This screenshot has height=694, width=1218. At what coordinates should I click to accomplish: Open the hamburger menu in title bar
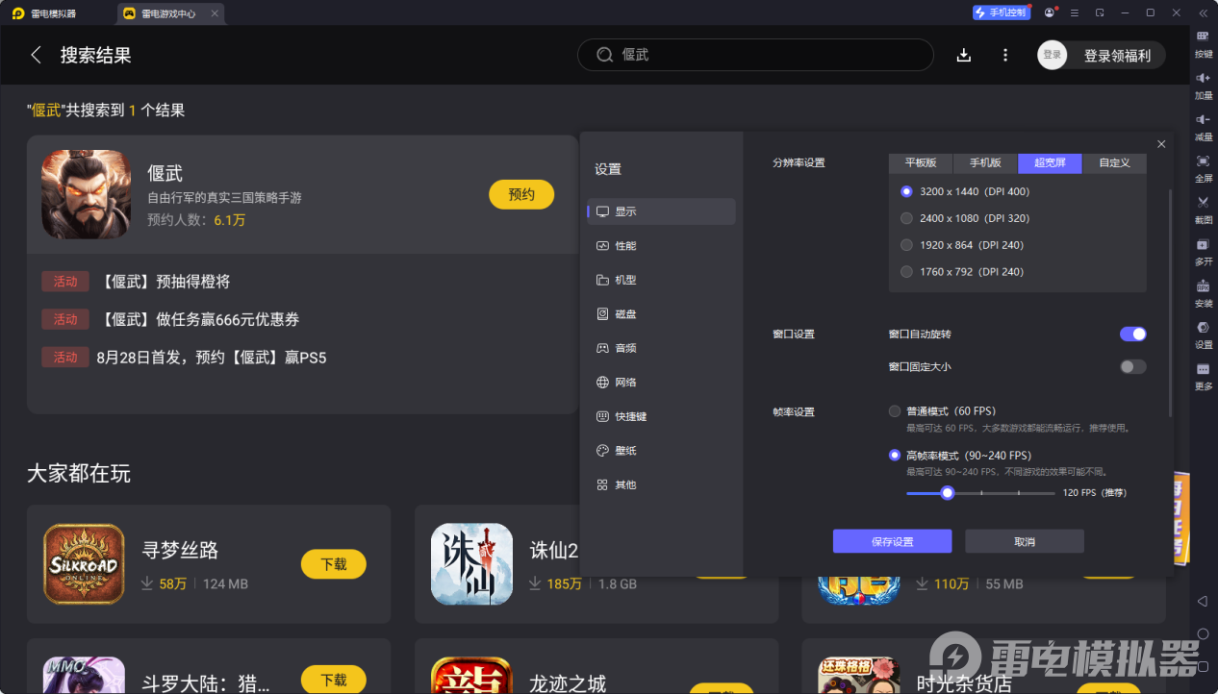[x=1074, y=12]
